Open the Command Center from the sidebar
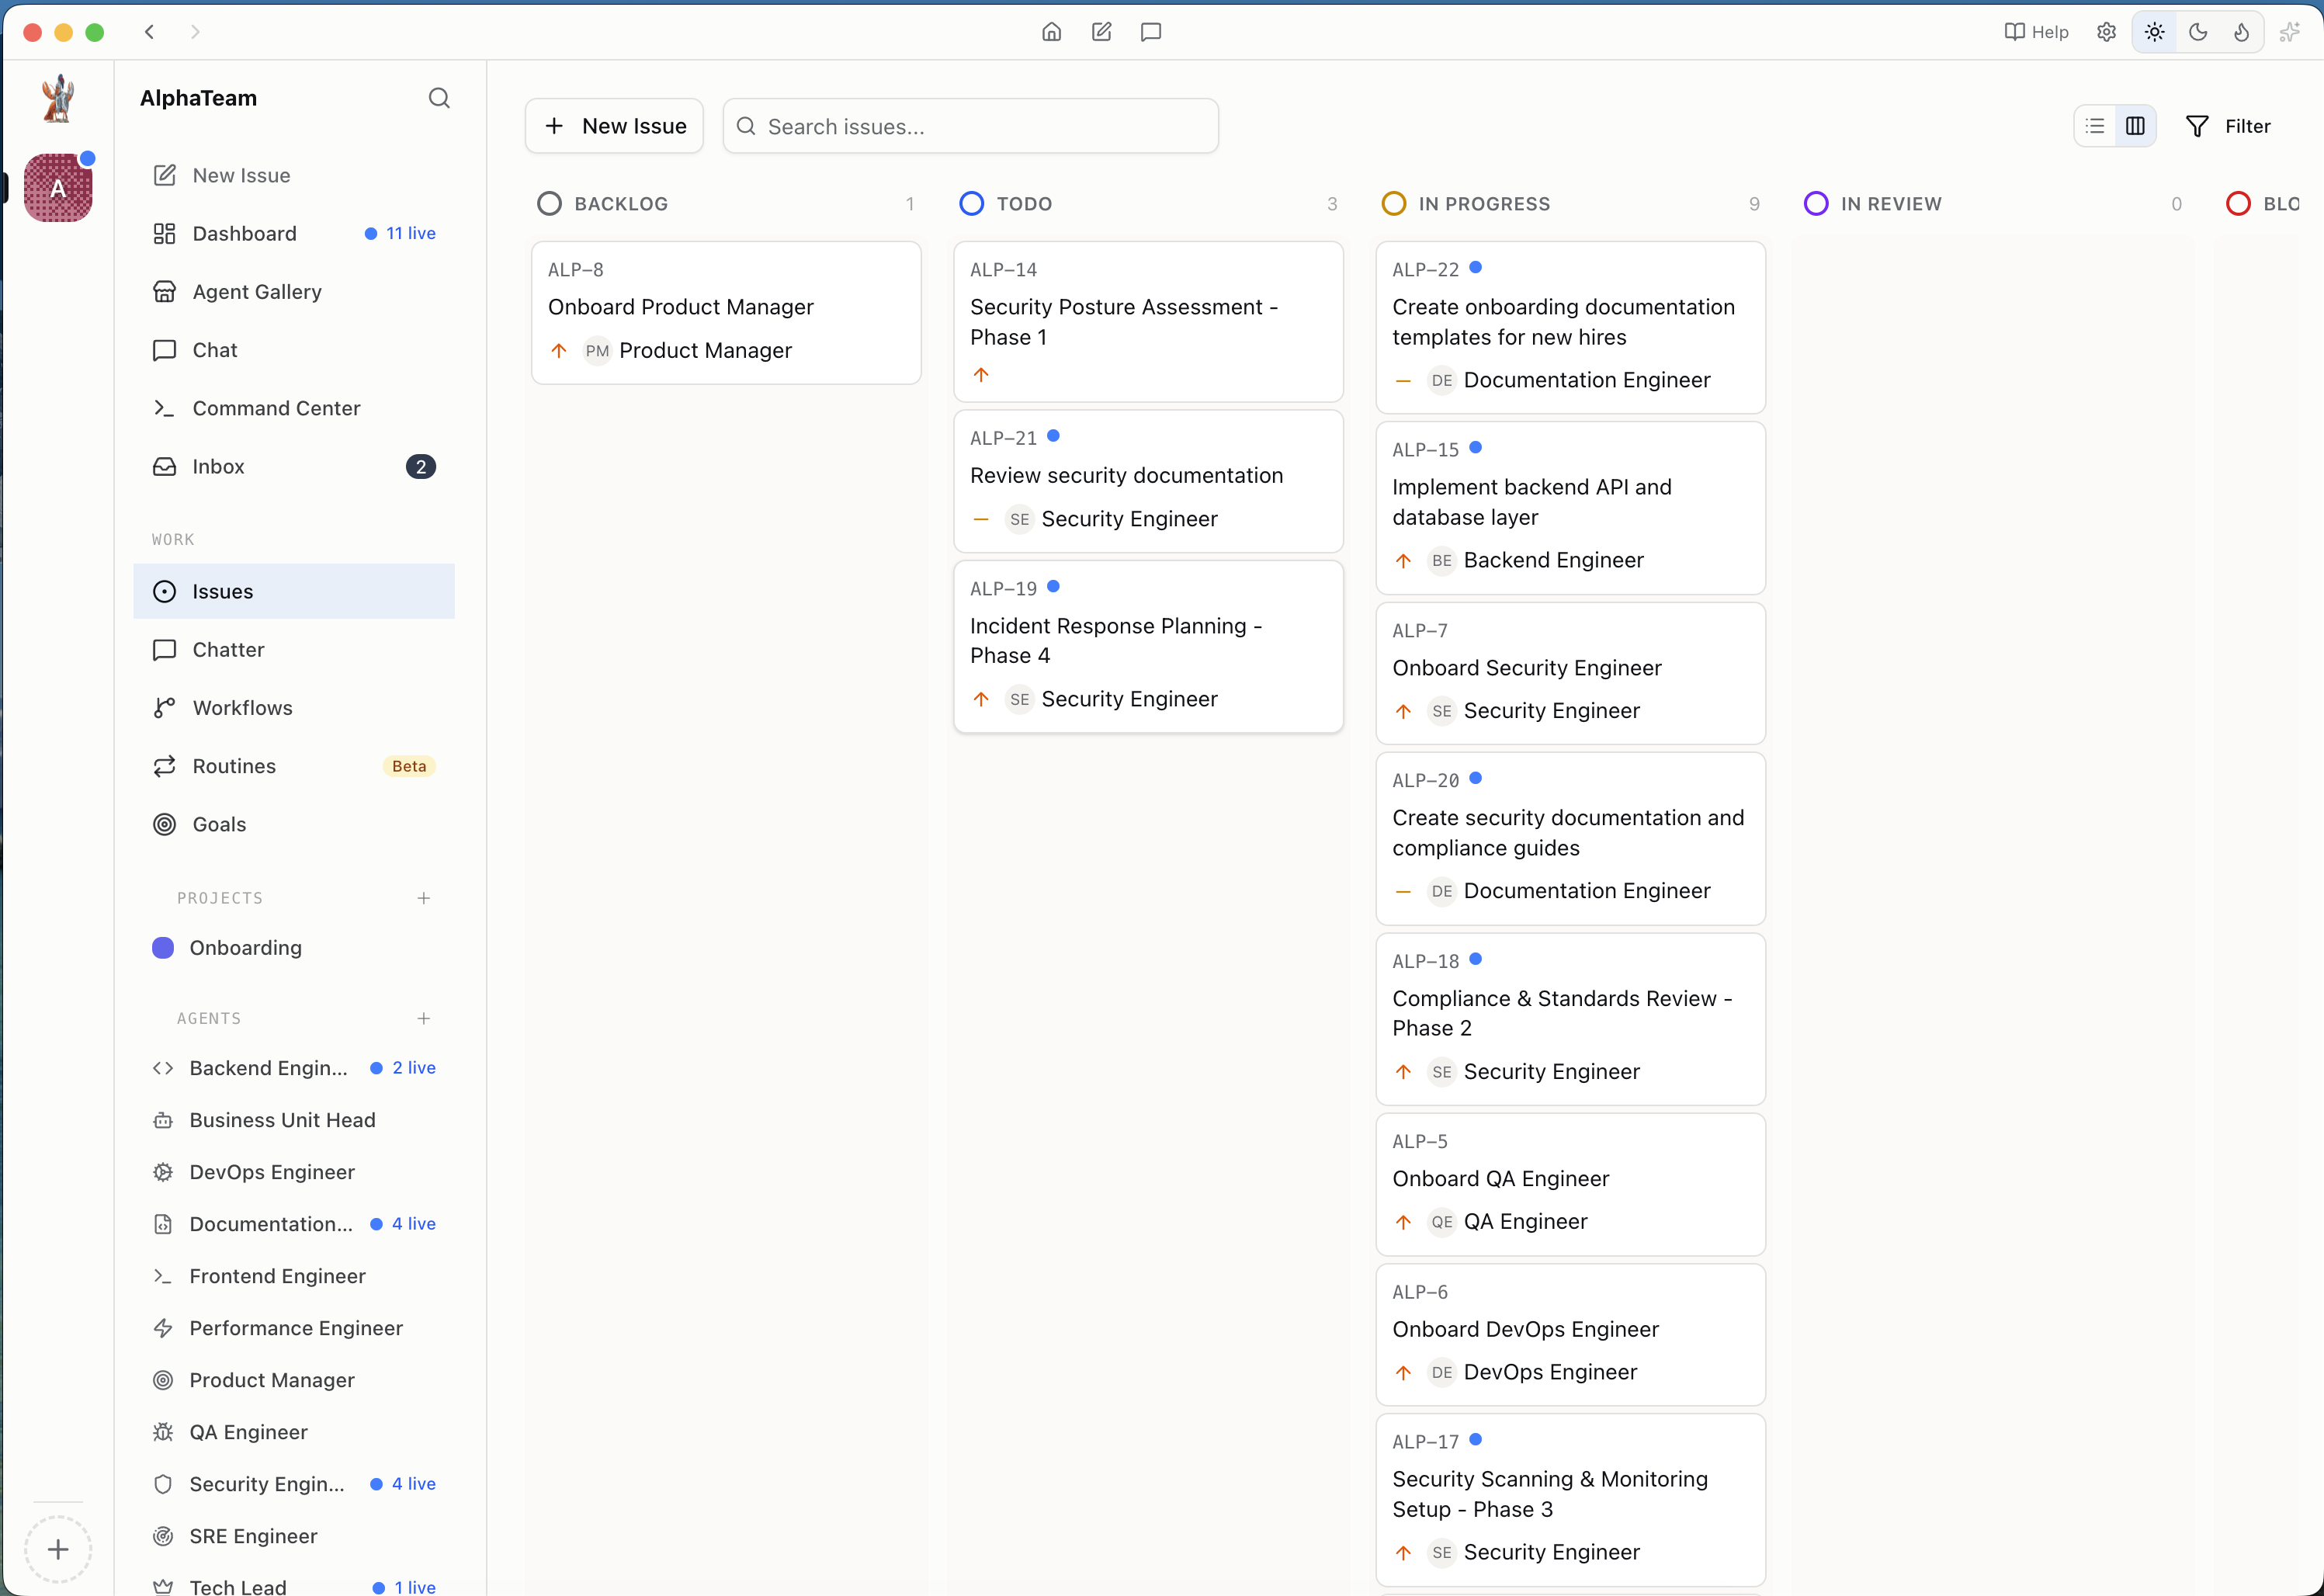This screenshot has height=1596, width=2324. point(276,408)
